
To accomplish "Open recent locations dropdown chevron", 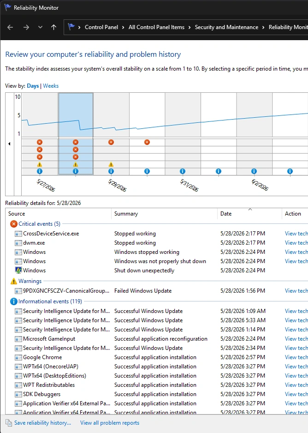I will coord(40,27).
